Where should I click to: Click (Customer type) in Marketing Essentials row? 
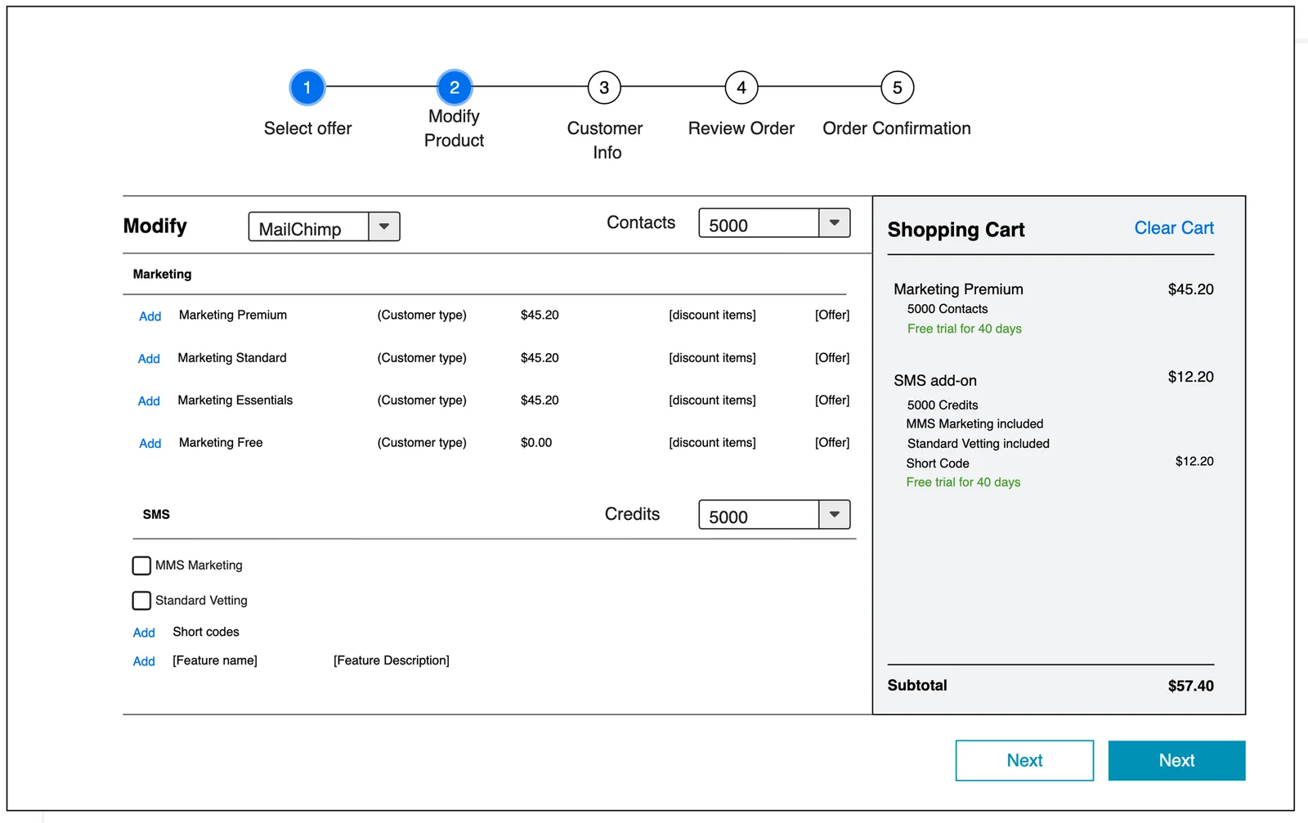pyautogui.click(x=422, y=400)
